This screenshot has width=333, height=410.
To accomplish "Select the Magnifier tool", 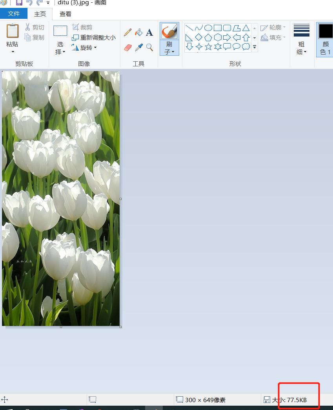I will [x=149, y=48].
